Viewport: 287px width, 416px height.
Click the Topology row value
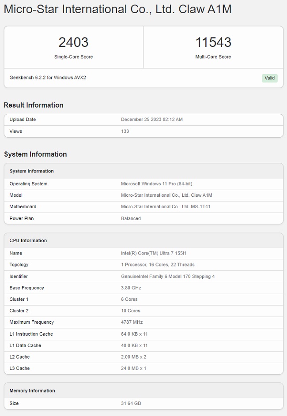click(x=158, y=265)
